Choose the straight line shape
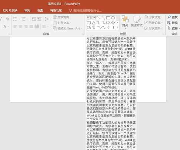 click(x=98, y=18)
